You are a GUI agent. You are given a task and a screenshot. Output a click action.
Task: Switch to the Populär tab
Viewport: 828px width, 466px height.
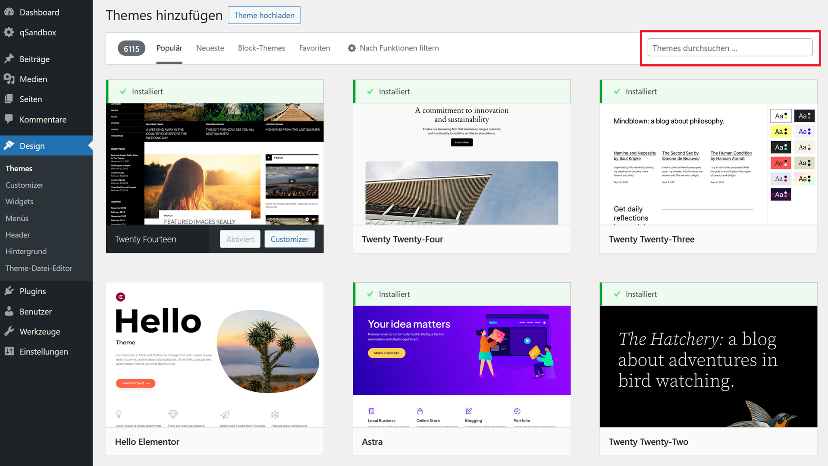tap(169, 48)
